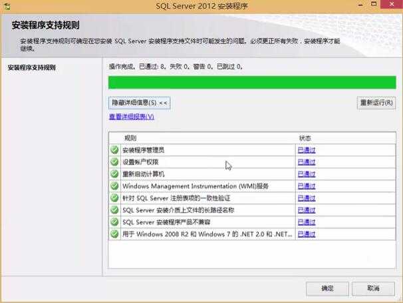Select SQL Server 安装程序产品不兼容 text
This screenshot has width=403, height=303.
[x=166, y=222]
